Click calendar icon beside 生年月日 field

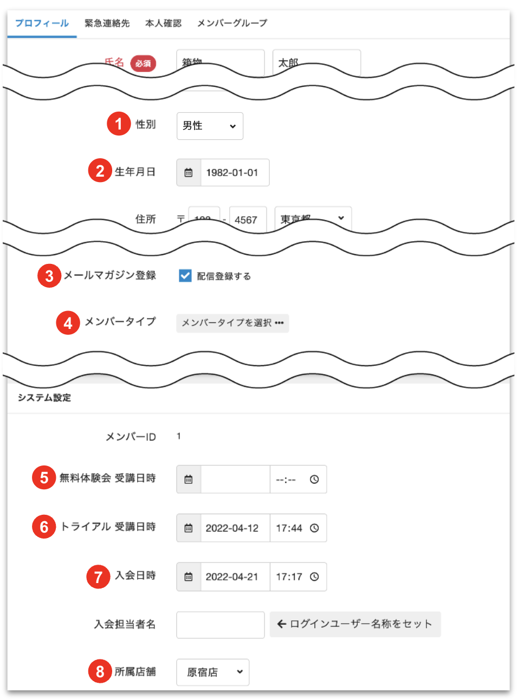pos(189,172)
